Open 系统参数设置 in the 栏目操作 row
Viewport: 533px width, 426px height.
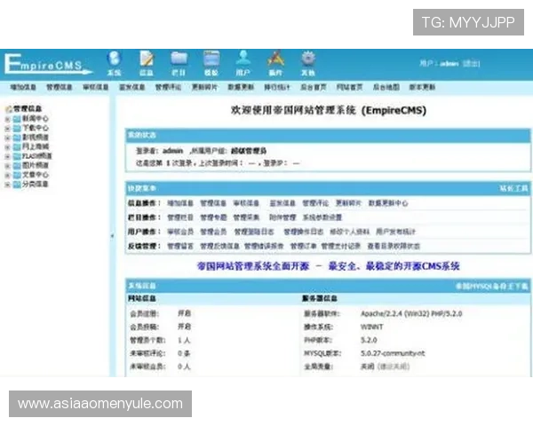[x=322, y=217]
